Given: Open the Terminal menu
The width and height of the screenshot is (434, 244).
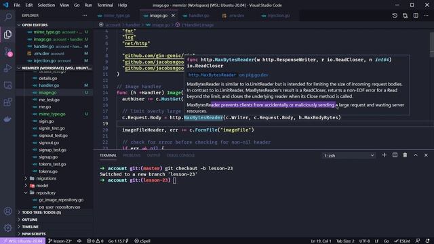Looking at the screenshot, I should coord(105,5).
